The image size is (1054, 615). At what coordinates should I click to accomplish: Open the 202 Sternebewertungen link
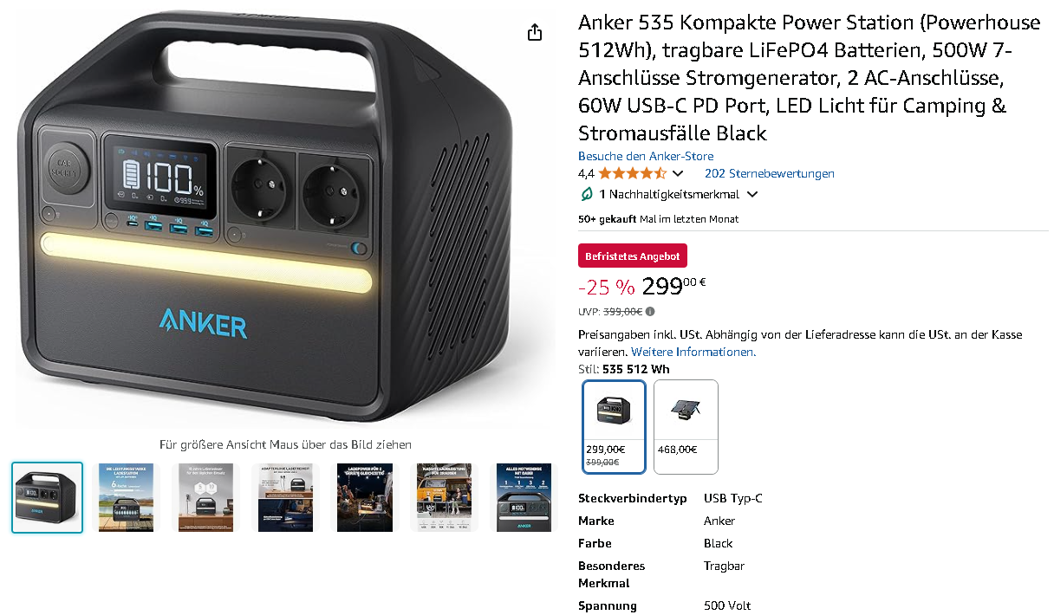click(770, 173)
